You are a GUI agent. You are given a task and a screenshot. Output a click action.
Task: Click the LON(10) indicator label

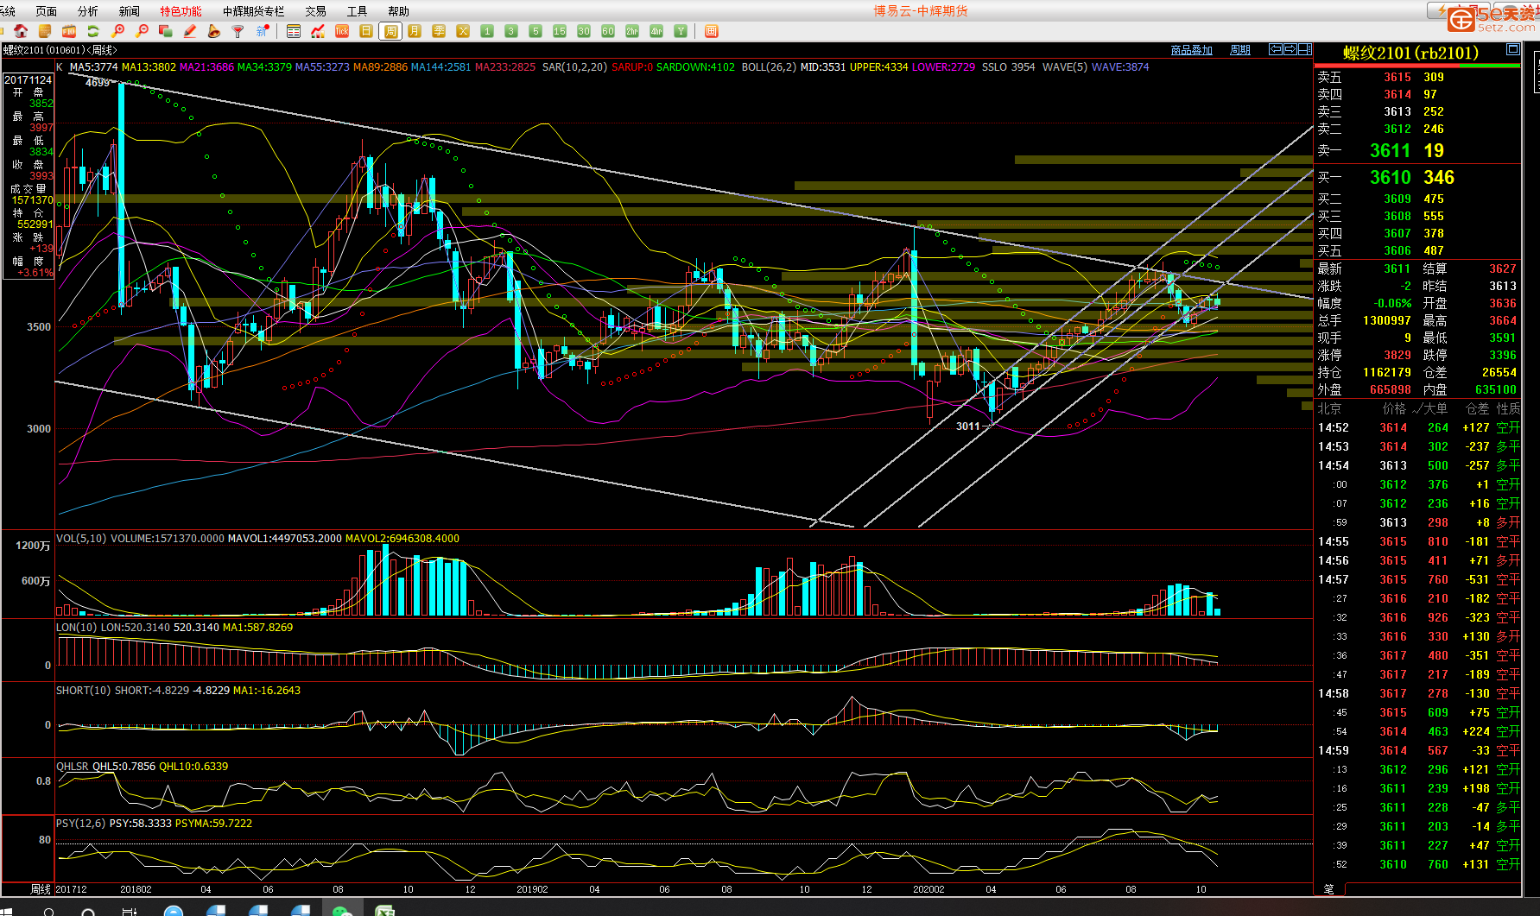pyautogui.click(x=77, y=628)
